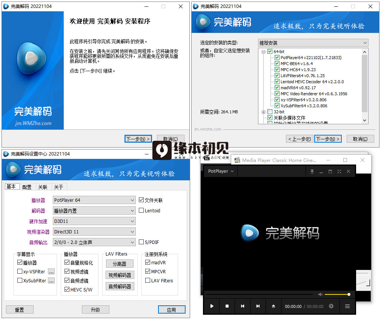Check the 32-bit component group
Viewport: 381px width, 320px height.
click(270, 111)
